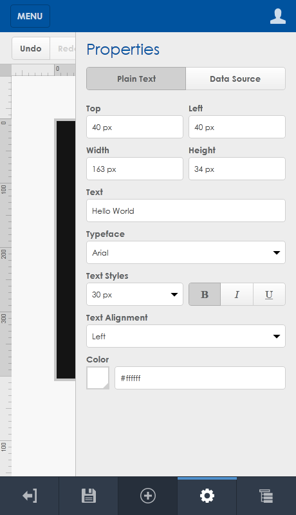Toggle italic text style

(237, 294)
